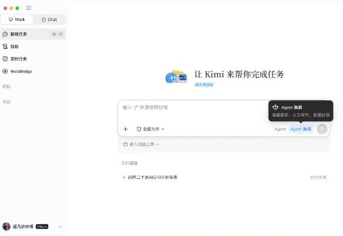The height and width of the screenshot is (236, 343).
Task: Open the 全部允许 permission dropdown
Action: click(x=151, y=129)
